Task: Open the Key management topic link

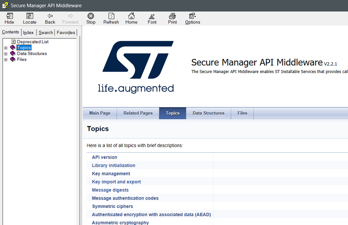Action: click(111, 174)
